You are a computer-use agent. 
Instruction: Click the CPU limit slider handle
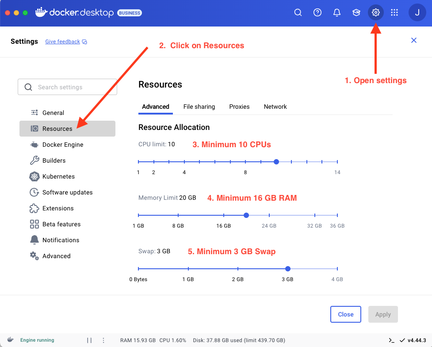[276, 162]
